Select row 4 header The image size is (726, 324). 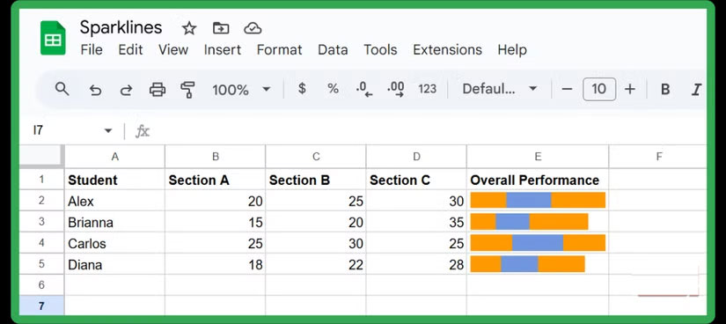[x=41, y=243]
